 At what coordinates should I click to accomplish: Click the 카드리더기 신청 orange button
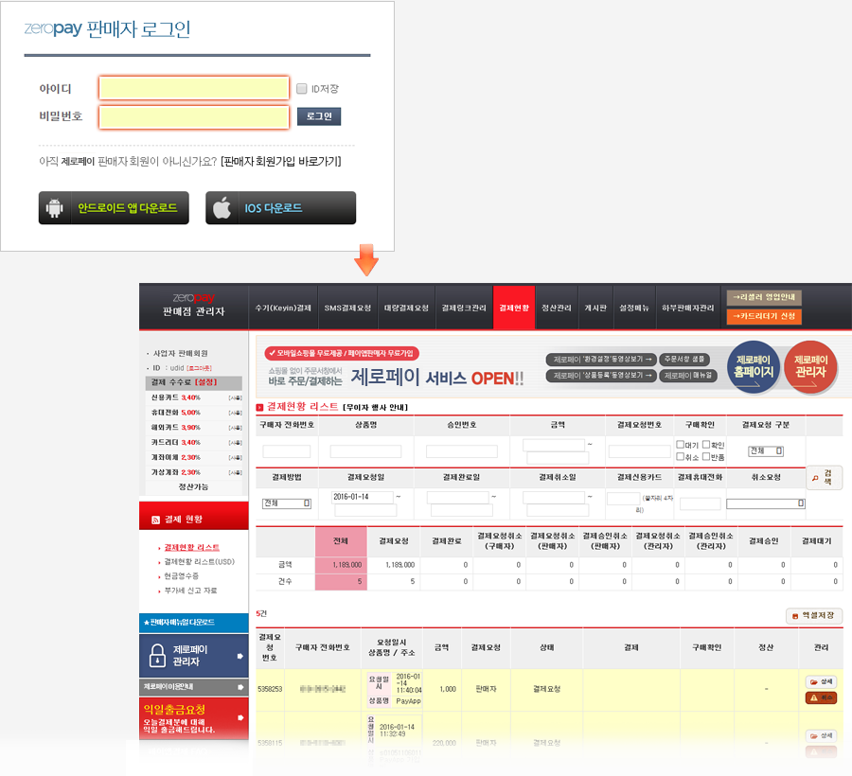(x=764, y=316)
